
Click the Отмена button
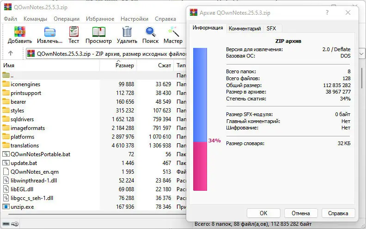[301, 213]
